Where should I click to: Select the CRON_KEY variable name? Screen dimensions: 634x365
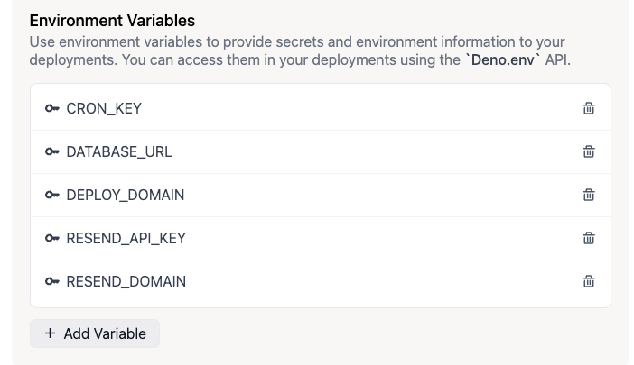(104, 108)
